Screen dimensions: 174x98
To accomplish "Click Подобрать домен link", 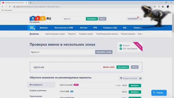I will click(x=86, y=34).
